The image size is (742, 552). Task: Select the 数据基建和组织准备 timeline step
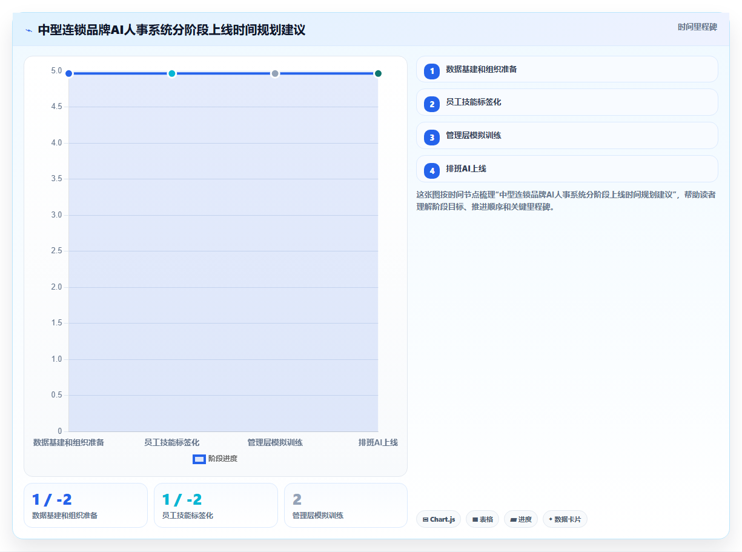point(567,69)
